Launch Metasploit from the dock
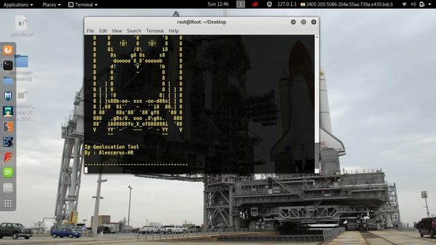The height and width of the screenshot is (245, 436). [x=7, y=96]
